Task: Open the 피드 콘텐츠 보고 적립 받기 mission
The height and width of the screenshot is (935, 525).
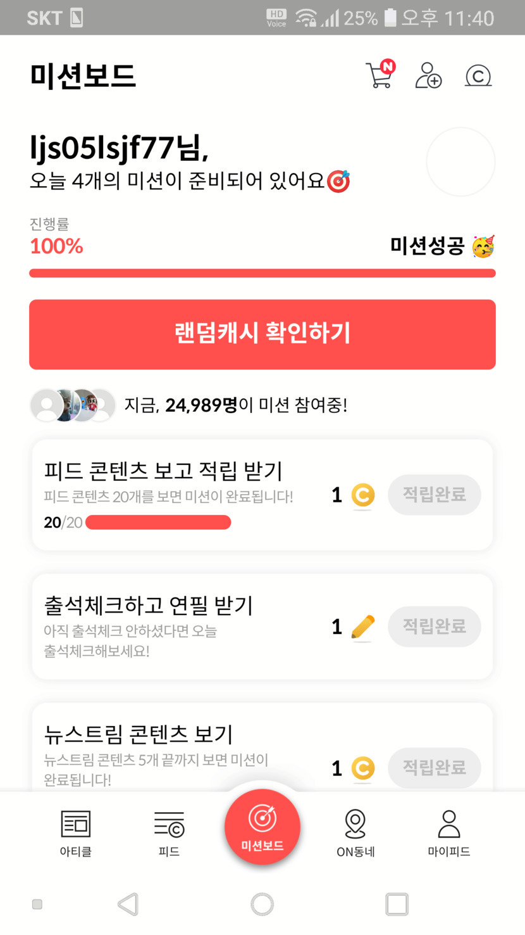Action: [163, 471]
